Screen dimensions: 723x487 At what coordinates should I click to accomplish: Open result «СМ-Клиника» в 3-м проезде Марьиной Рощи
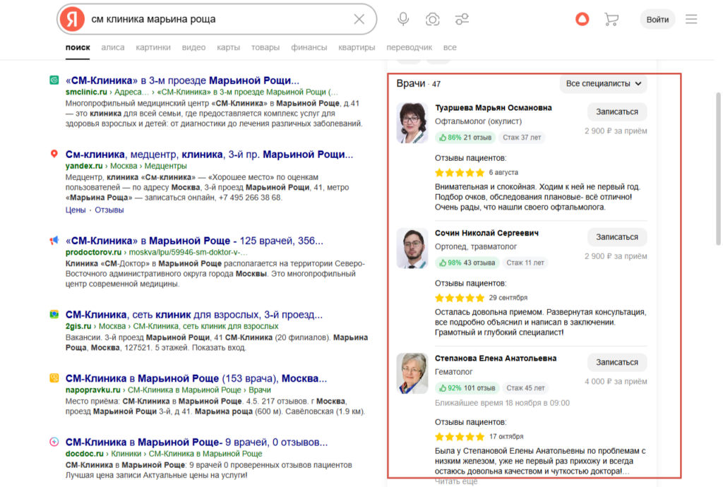[x=182, y=80]
